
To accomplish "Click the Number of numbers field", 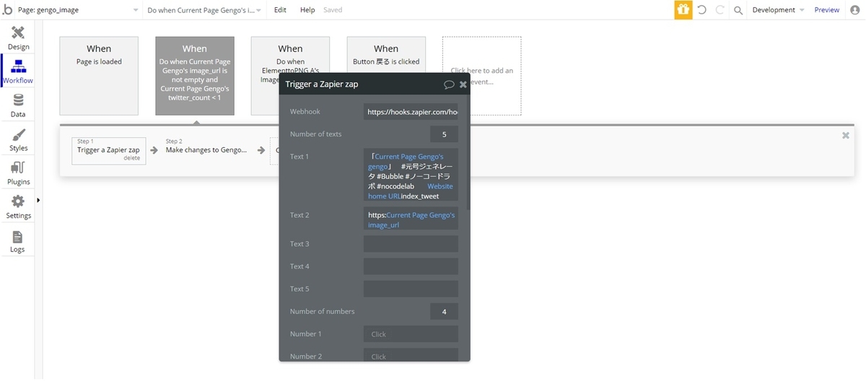I will click(x=444, y=311).
